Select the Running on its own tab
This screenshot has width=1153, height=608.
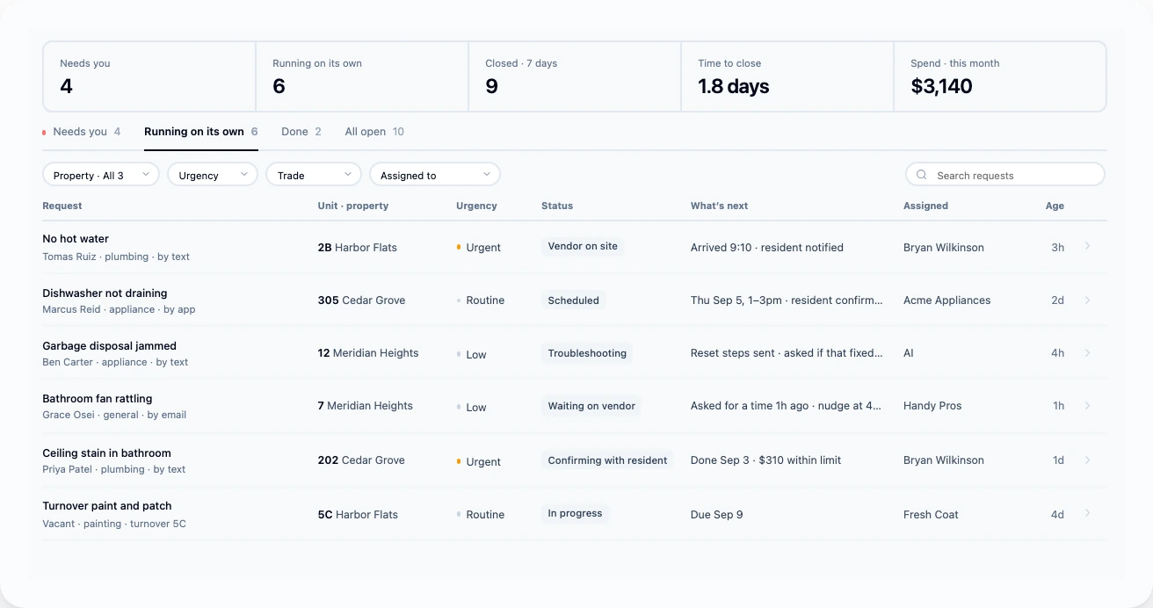pyautogui.click(x=201, y=132)
